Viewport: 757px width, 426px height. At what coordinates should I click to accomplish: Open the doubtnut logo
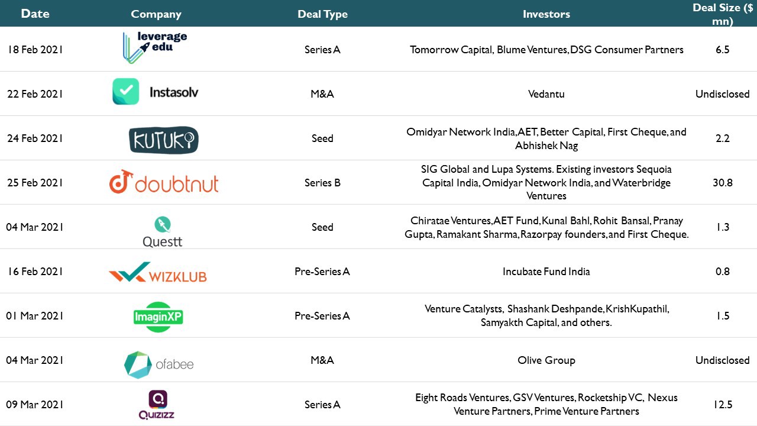[x=164, y=182]
